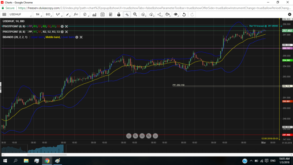Click the magnifier zoom tool
The height and width of the screenshot is (165, 293).
[x=135, y=14]
